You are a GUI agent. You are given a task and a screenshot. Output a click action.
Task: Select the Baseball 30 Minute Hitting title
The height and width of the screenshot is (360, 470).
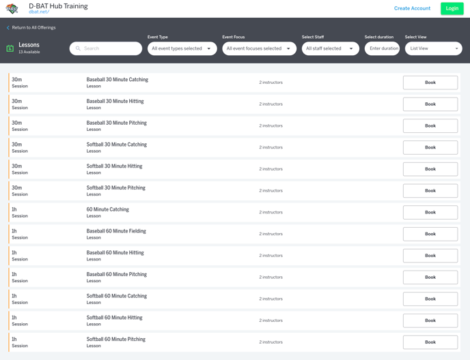click(x=115, y=101)
